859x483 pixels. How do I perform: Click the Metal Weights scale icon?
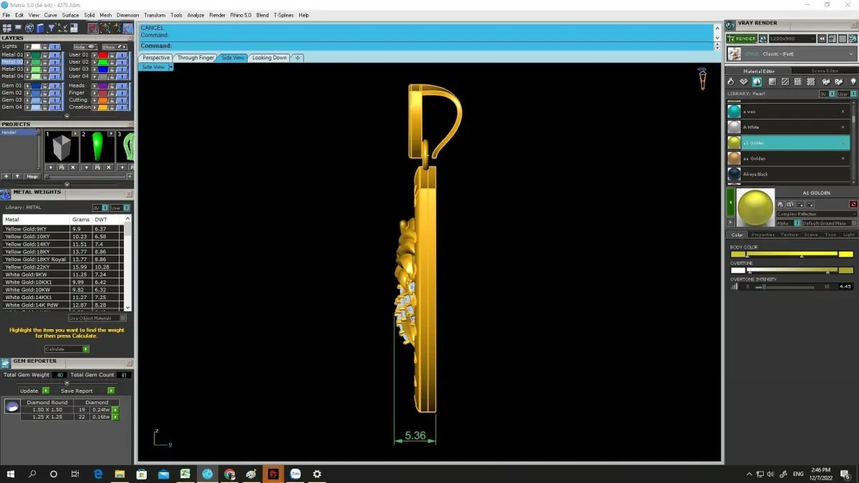[x=6, y=194]
